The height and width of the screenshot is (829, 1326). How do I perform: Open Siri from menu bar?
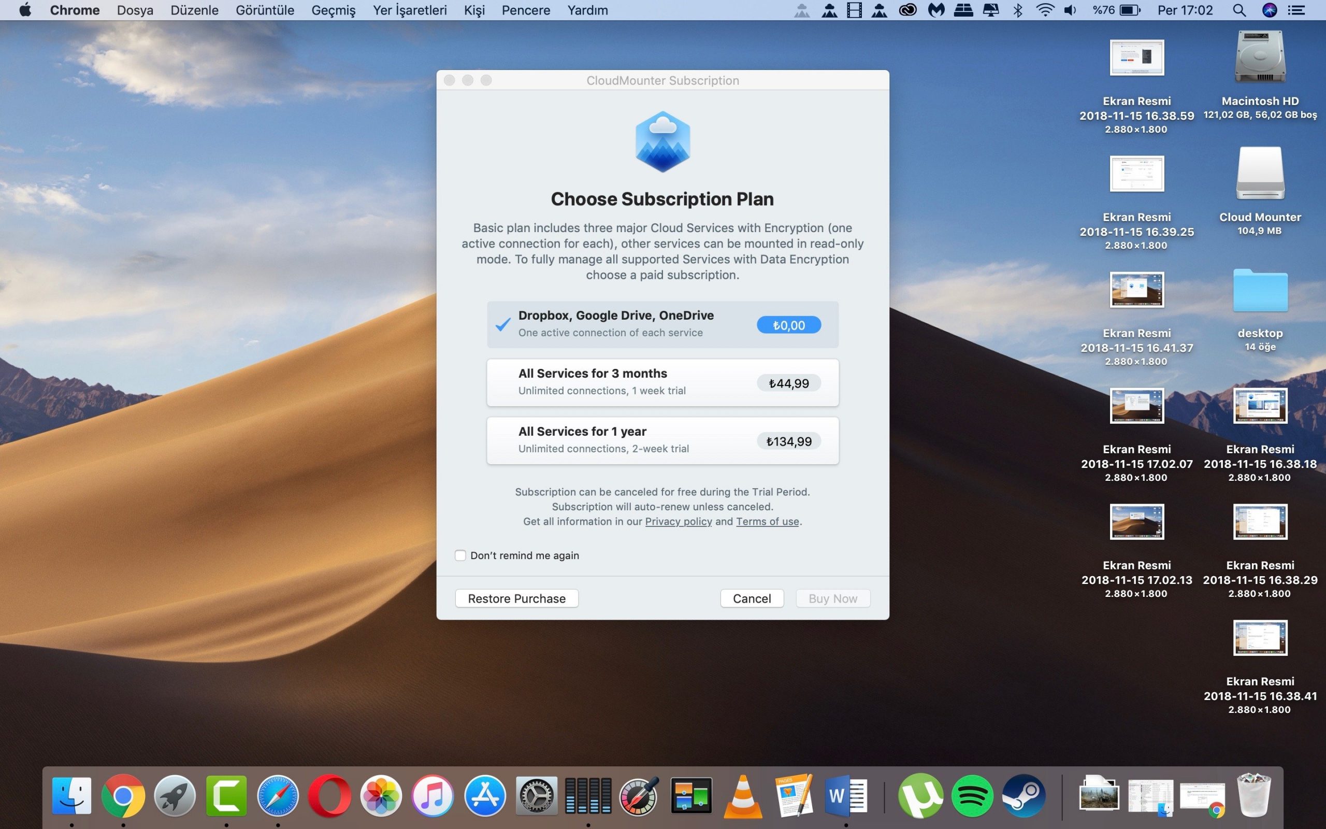1270,10
